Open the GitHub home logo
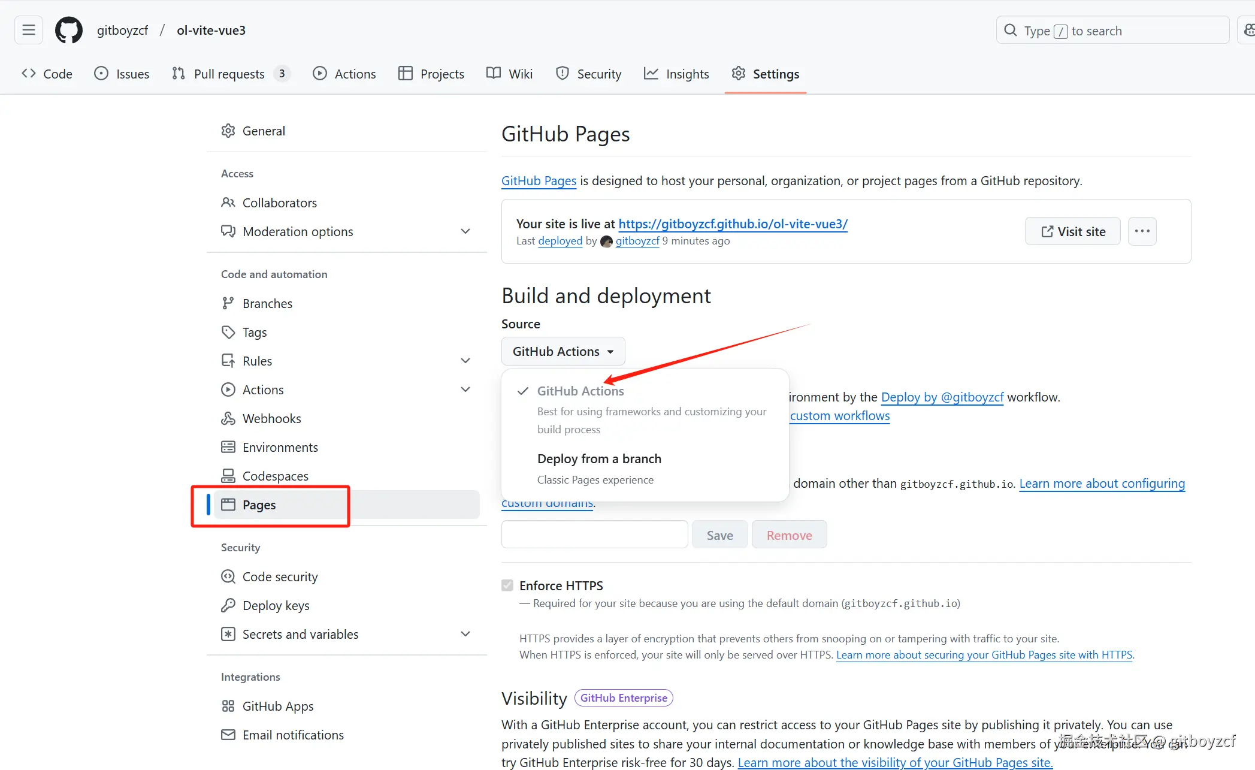Screen dimensions: 1255x770 click(68, 29)
